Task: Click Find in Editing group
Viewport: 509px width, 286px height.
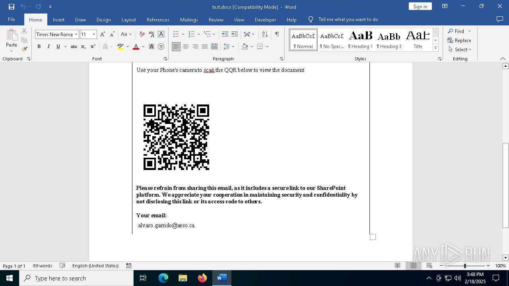Action: tap(455, 31)
